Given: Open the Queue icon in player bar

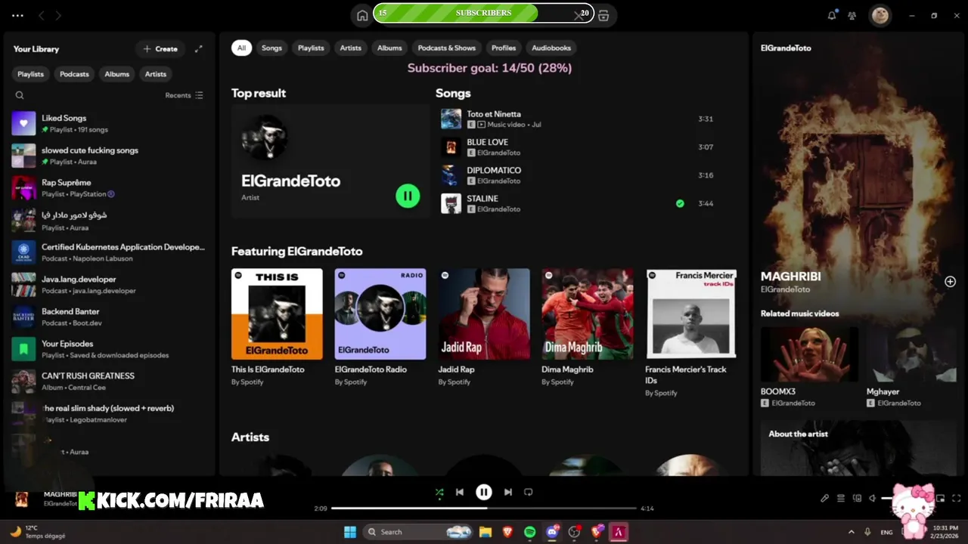Looking at the screenshot, I should point(841,498).
